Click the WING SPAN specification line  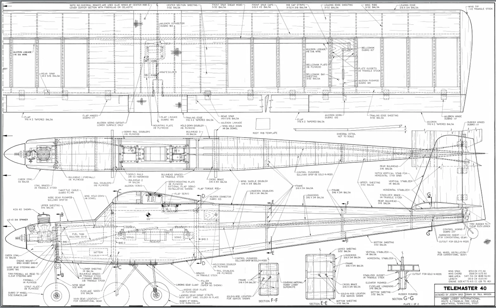[467, 271]
